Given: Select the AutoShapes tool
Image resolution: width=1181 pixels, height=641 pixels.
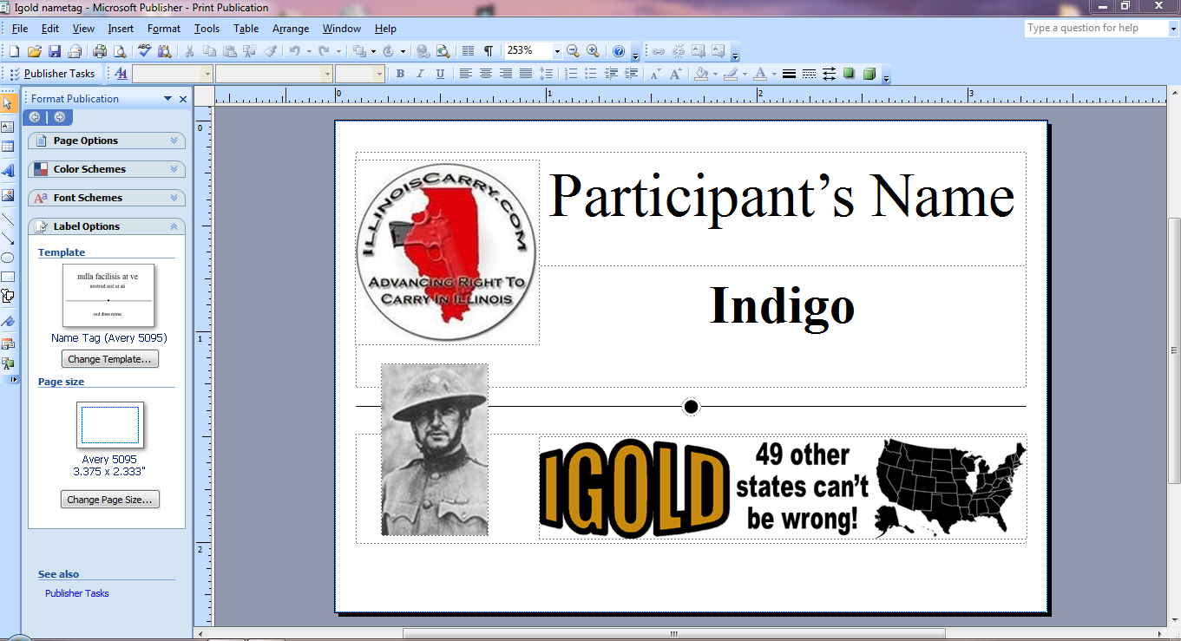Looking at the screenshot, I should (x=8, y=297).
